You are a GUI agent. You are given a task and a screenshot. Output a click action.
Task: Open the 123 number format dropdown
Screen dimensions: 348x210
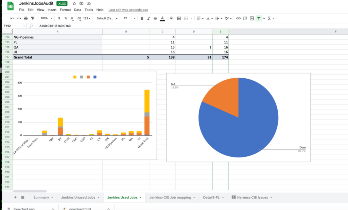87,18
